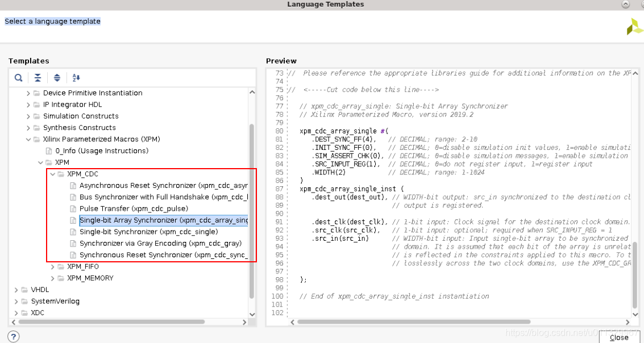
Task: Click the Xilinx logo in the corner
Action: 634,25
